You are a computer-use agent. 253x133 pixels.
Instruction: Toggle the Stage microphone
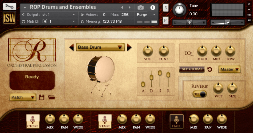(x=105, y=121)
